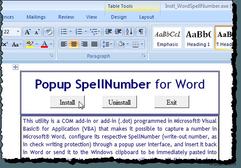Apply bullet list formatting
The image size is (241, 168).
[64, 32]
